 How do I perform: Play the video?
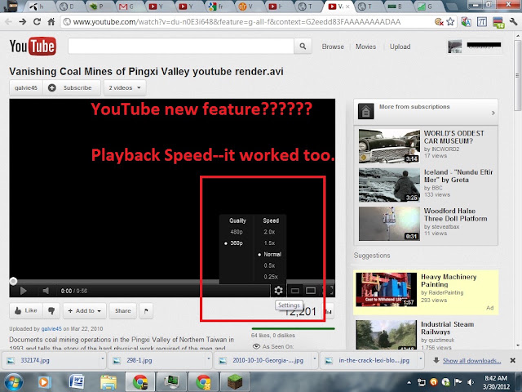point(24,291)
